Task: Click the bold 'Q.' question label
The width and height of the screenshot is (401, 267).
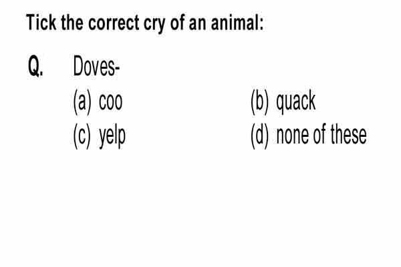Action: (x=35, y=66)
